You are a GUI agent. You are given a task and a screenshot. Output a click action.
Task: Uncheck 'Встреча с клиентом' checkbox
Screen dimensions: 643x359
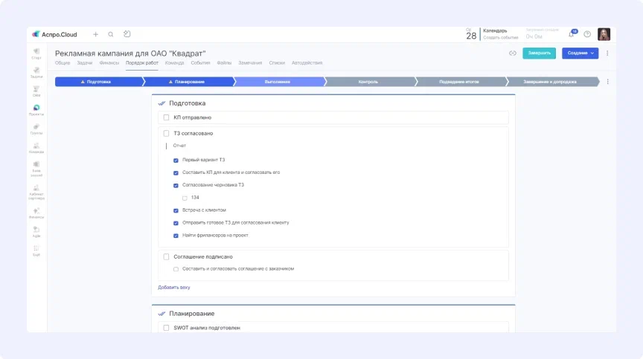click(x=176, y=210)
